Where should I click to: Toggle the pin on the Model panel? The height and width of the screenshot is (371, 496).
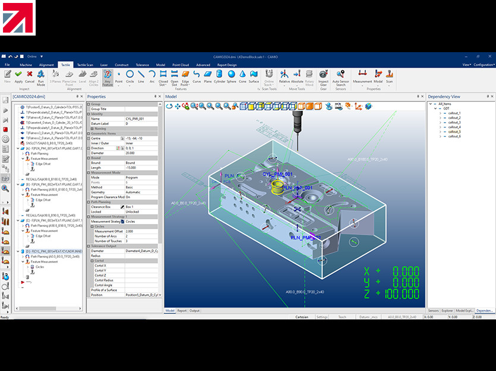click(418, 97)
